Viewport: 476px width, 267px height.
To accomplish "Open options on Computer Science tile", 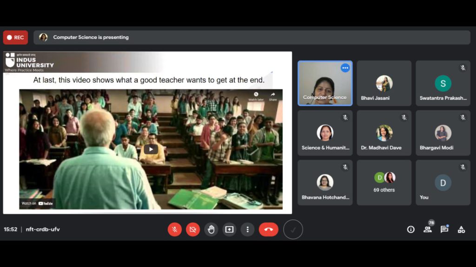I will tap(345, 68).
